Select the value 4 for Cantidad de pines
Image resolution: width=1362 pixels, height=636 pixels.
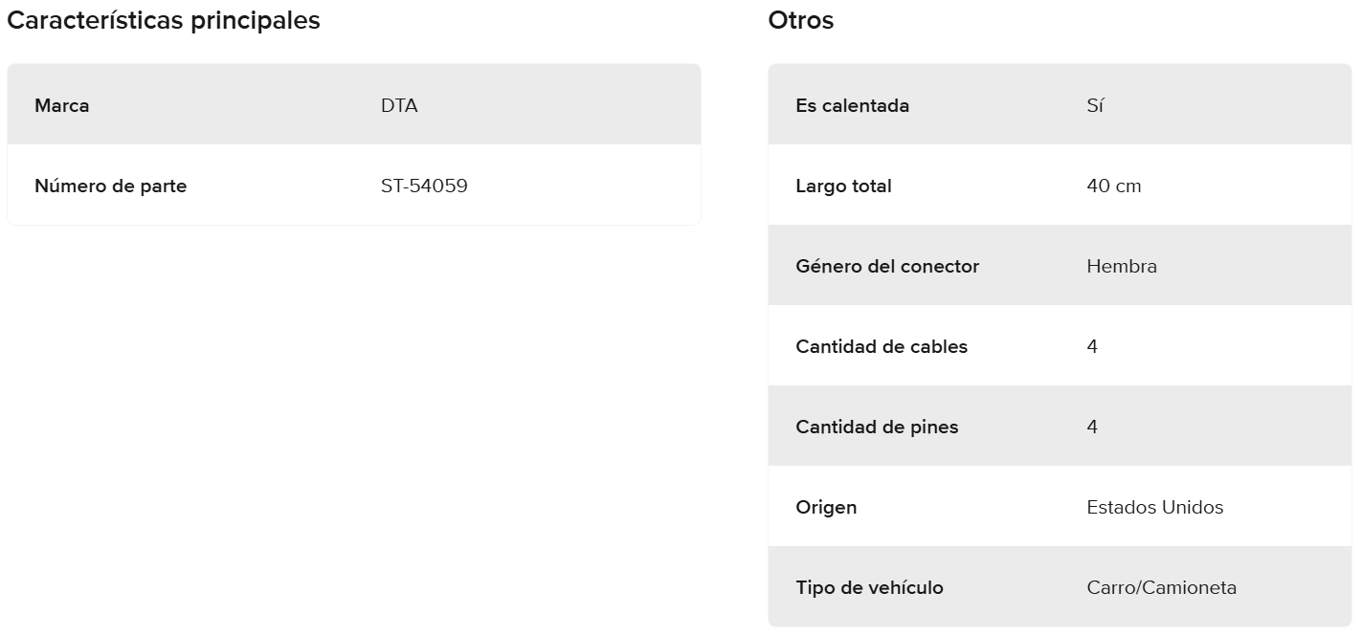1092,427
